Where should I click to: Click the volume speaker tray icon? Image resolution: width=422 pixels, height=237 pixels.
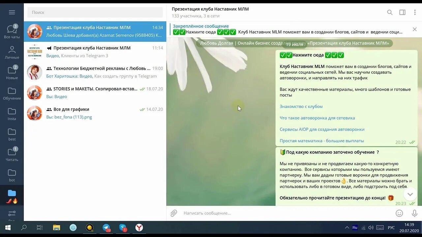click(x=371, y=227)
